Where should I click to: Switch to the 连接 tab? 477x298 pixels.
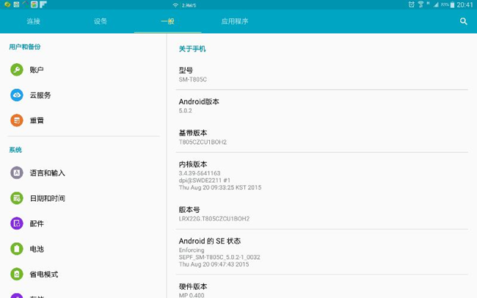[x=34, y=21]
